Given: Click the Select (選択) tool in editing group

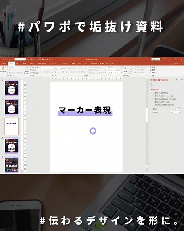Looking at the screenshot, I should click(153, 72).
